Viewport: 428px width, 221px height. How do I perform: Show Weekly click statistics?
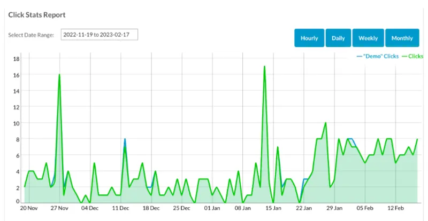tap(368, 38)
